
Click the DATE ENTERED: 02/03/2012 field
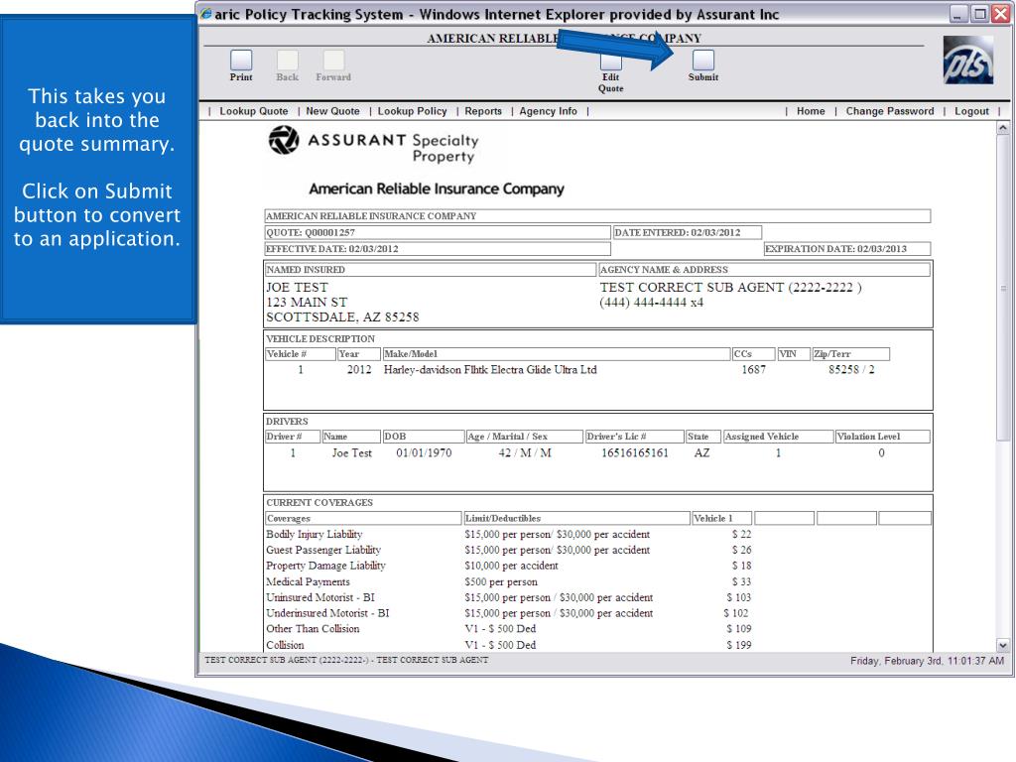(x=687, y=232)
